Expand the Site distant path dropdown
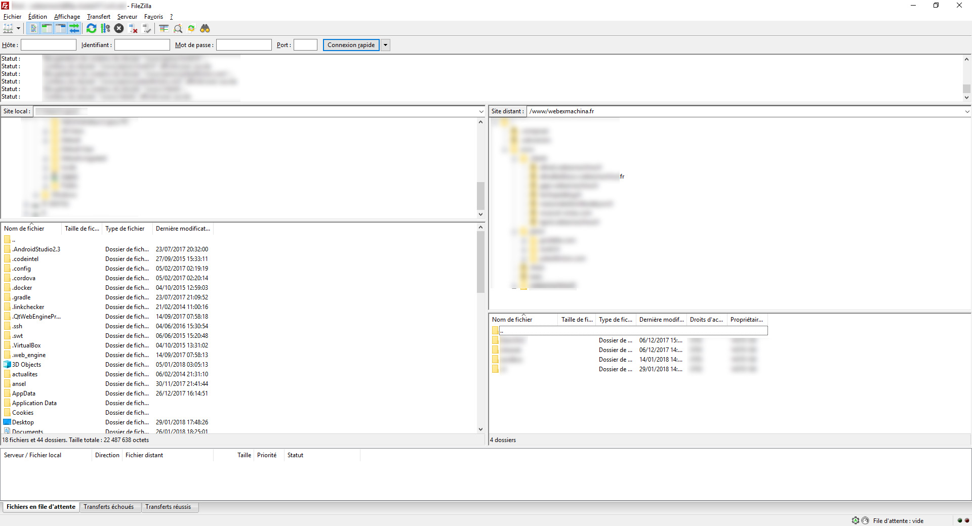This screenshot has height=526, width=972. point(967,111)
